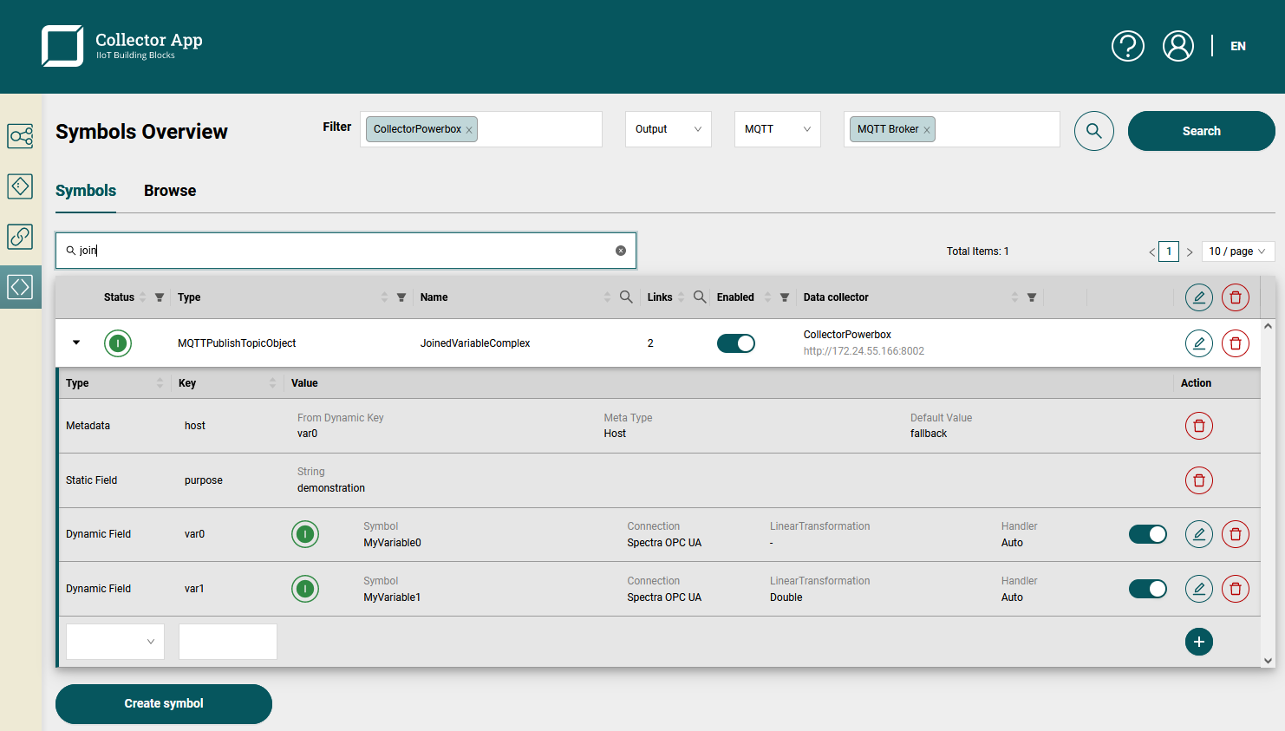Image resolution: width=1285 pixels, height=731 pixels.
Task: Disable the JoinedVariableComplex enabled switch
Action: click(735, 343)
